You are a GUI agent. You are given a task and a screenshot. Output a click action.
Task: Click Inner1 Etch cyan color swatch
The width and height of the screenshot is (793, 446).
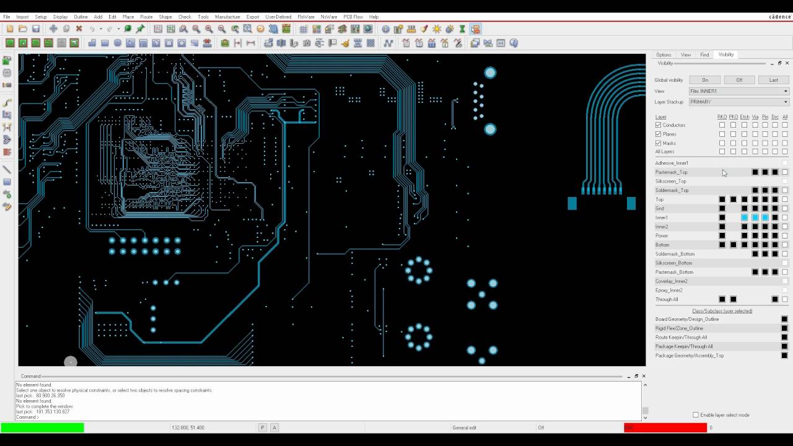point(745,217)
